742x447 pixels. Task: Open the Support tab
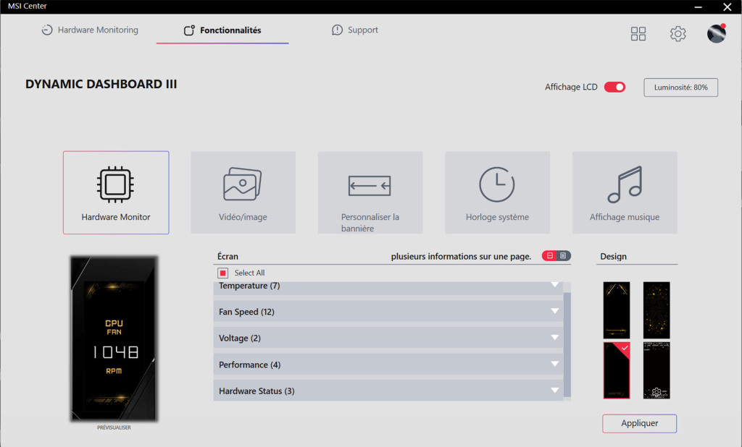pyautogui.click(x=355, y=30)
